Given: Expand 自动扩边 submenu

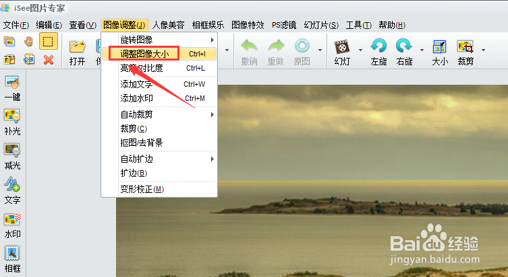Looking at the screenshot, I should coord(159,159).
